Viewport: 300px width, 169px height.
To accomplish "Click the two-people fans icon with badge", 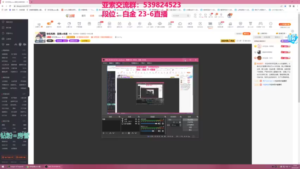I will [x=170, y=24].
